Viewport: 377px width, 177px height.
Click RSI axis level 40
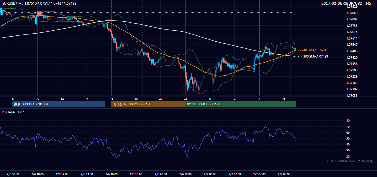(x=348, y=145)
